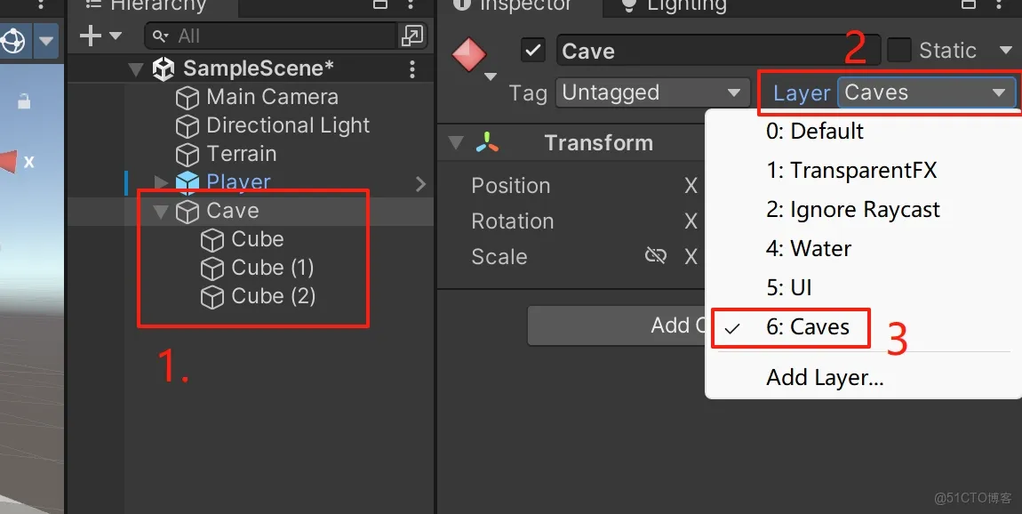Toggle the Scale constrain-proportions link icon
The image size is (1022, 514).
click(x=656, y=255)
